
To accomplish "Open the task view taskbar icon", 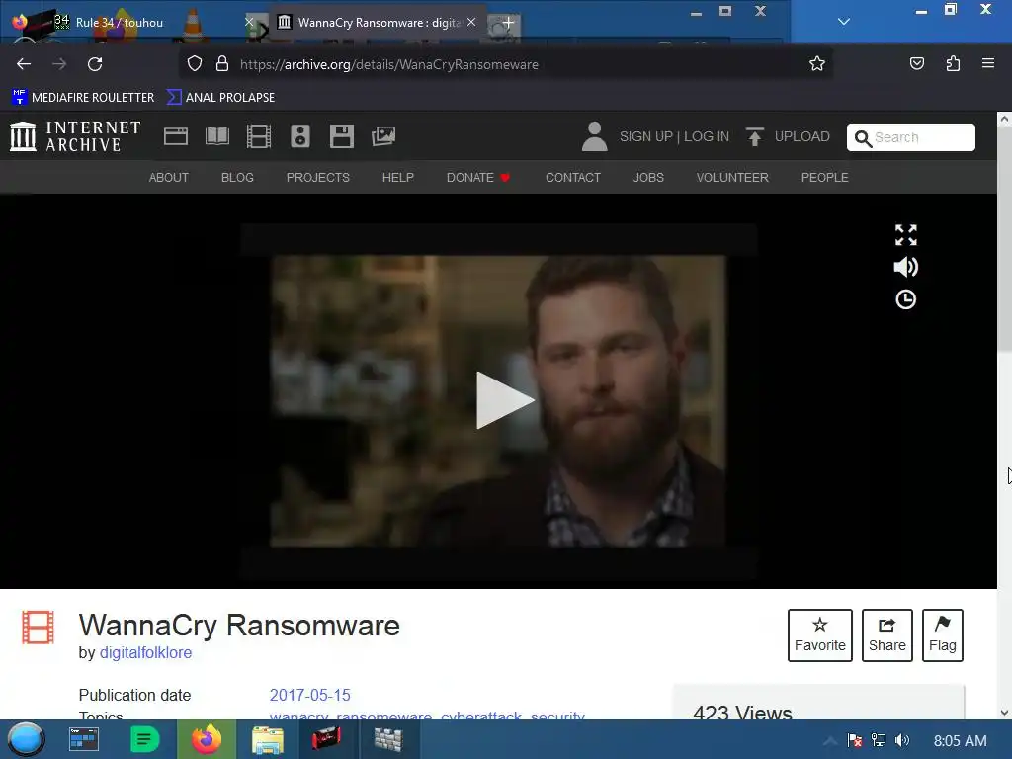I will click(x=83, y=739).
